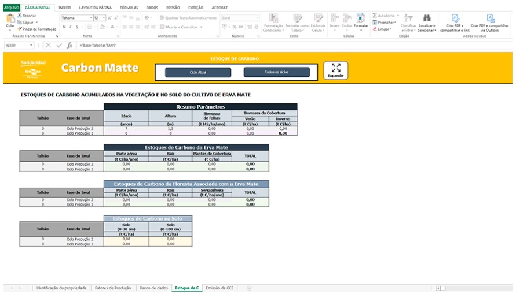Click the increase decimal places icon
The height and width of the screenshot is (294, 516).
pos(249,27)
